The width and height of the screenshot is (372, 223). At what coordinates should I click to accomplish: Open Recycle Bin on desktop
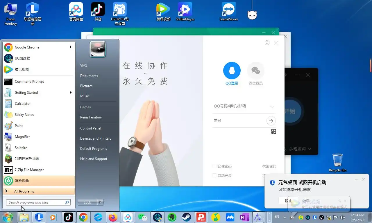338,163
